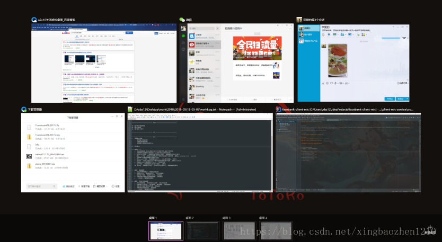Select the IntelliJ facebank-client-mic window preview
This screenshot has width=442, height=242.
(x=348, y=153)
